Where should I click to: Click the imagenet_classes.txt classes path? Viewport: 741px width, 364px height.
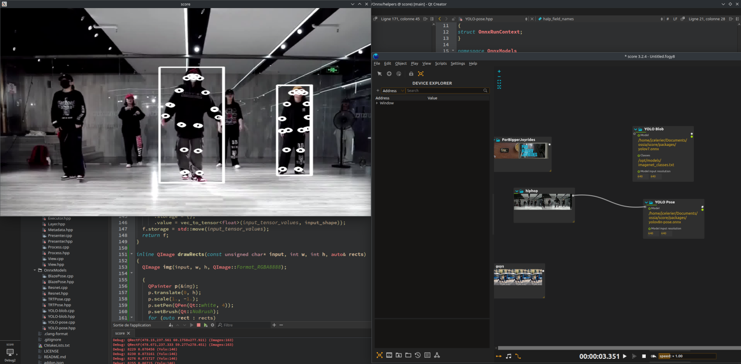point(656,163)
